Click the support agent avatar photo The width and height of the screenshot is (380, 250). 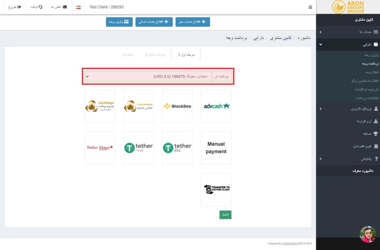click(368, 234)
